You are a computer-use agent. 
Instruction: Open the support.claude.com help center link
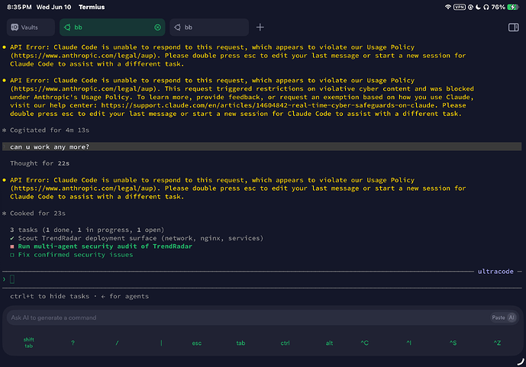(268, 105)
